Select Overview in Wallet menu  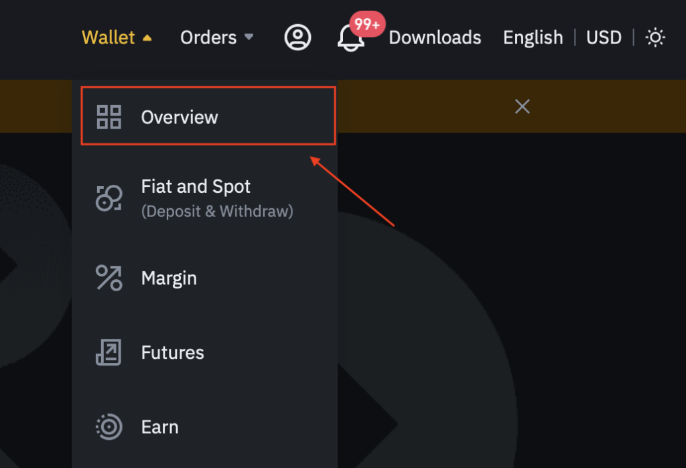pos(208,116)
